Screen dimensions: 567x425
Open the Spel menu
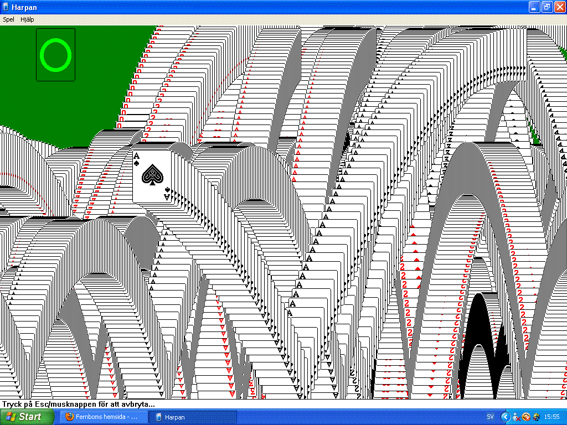(8, 19)
